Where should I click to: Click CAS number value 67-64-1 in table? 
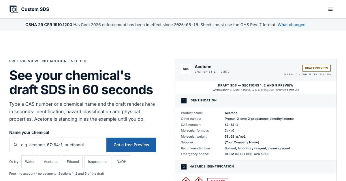tap(231, 125)
